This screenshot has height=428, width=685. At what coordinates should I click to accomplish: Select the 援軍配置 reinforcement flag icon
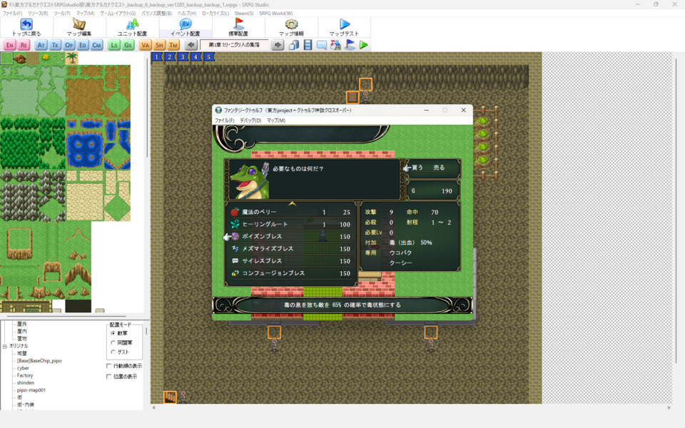coord(238,27)
